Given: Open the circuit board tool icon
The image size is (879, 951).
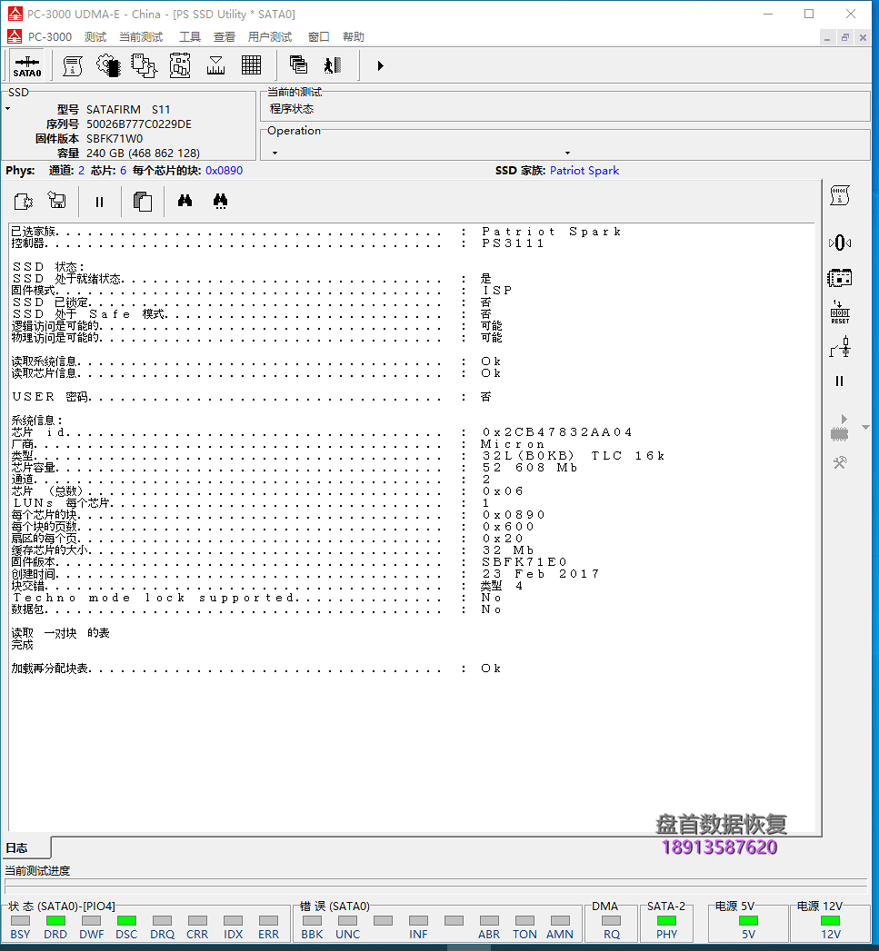Looking at the screenshot, I should (x=180, y=65).
